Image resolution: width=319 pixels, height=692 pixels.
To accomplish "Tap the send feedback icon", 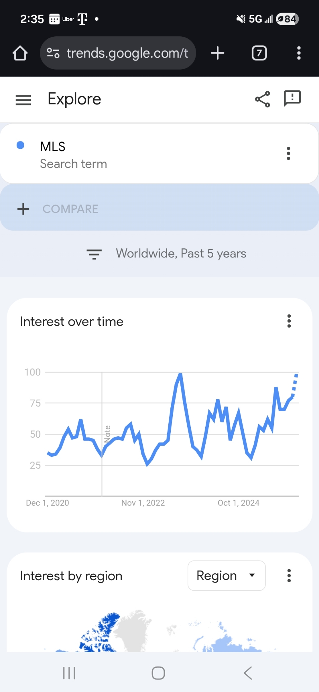I will coord(292,99).
